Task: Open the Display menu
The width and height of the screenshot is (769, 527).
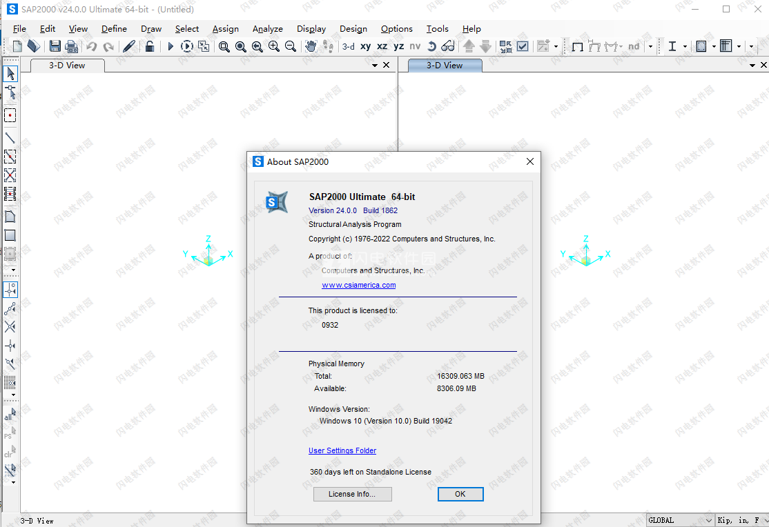Action: (311, 29)
